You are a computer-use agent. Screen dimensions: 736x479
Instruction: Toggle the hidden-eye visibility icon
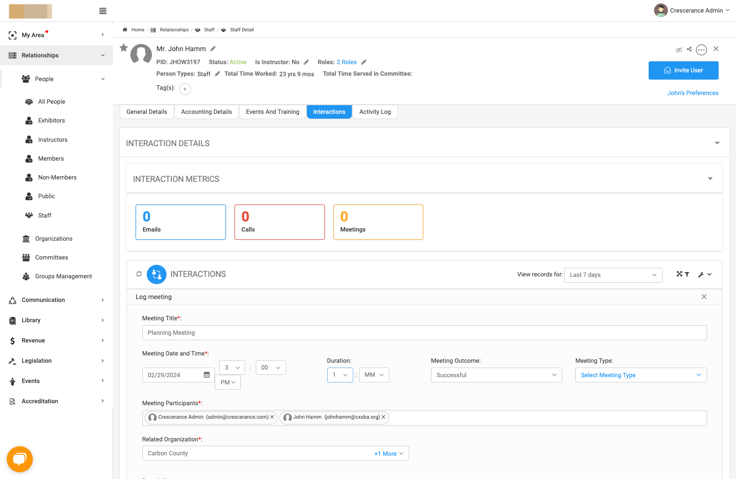tap(679, 50)
